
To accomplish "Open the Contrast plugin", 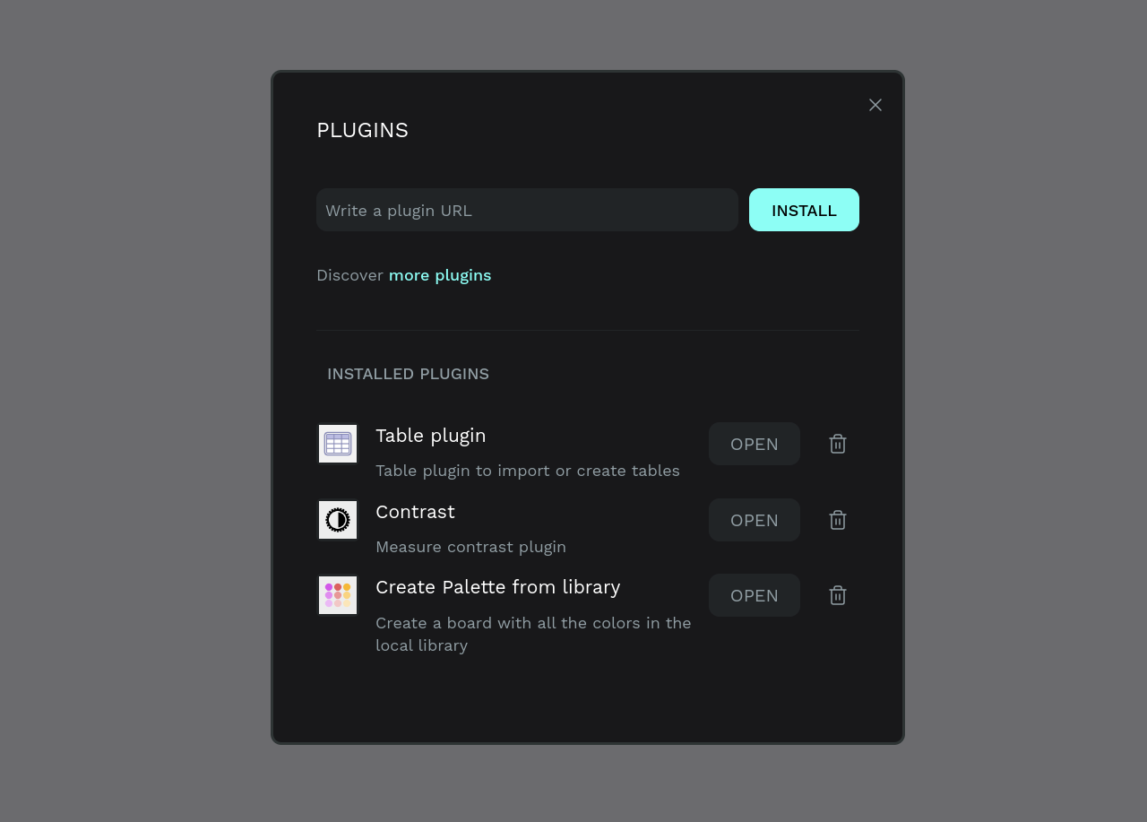I will (x=754, y=519).
